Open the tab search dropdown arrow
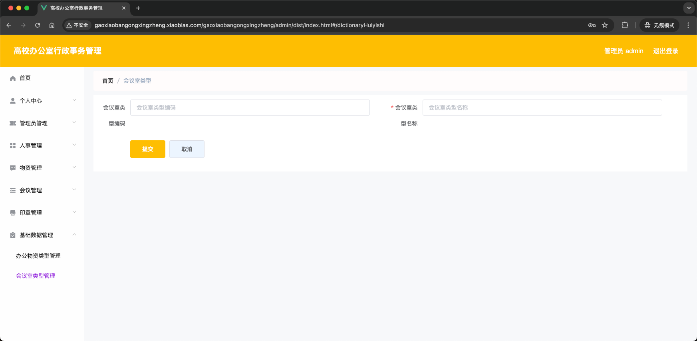The image size is (697, 341). 689,8
